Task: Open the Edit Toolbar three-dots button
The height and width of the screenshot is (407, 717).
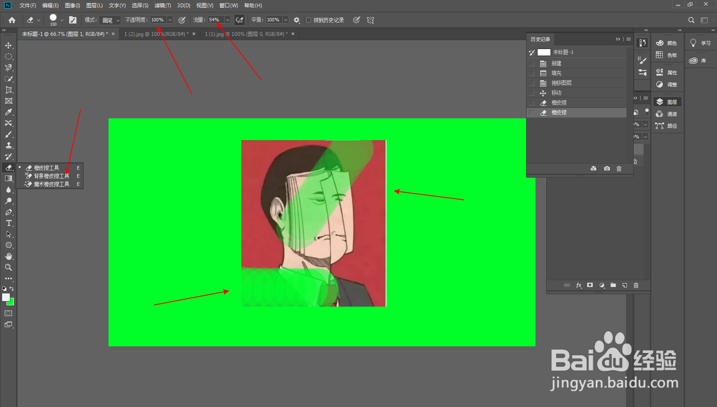Action: pos(9,278)
